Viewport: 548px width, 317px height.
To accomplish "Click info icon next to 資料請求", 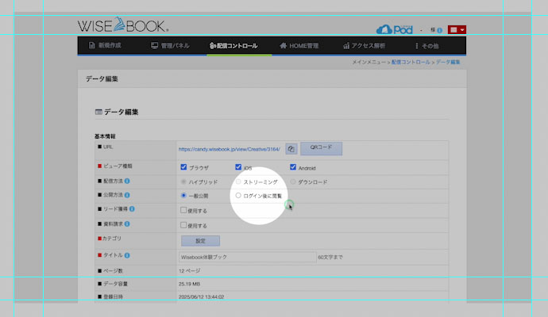I will pyautogui.click(x=127, y=224).
